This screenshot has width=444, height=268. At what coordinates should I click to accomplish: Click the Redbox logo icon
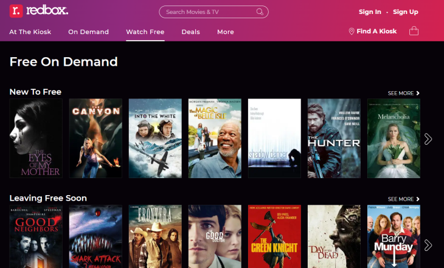(x=16, y=11)
